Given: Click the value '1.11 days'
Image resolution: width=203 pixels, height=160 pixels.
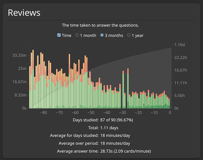Looking at the screenshot, I should 109,128.
